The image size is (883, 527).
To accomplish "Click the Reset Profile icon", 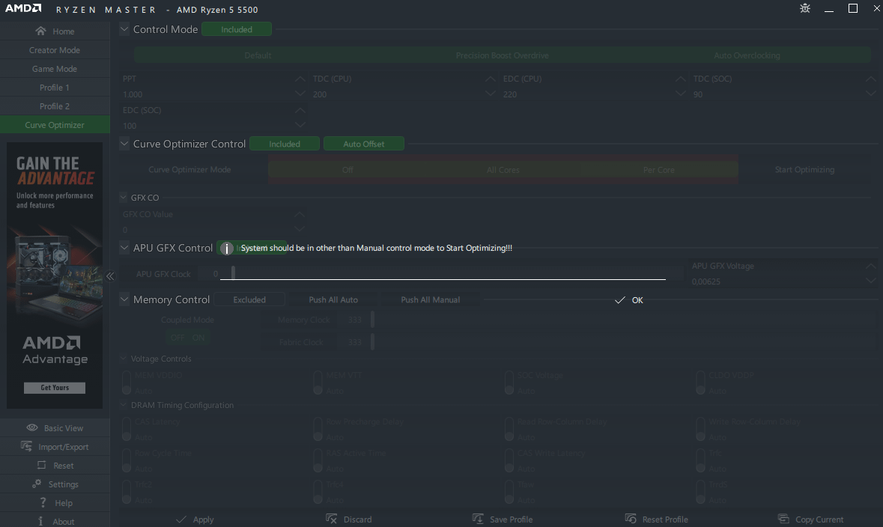I will coord(630,519).
